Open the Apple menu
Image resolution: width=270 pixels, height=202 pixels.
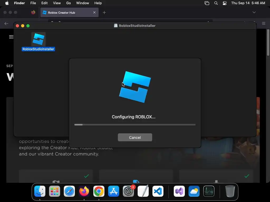click(x=7, y=3)
